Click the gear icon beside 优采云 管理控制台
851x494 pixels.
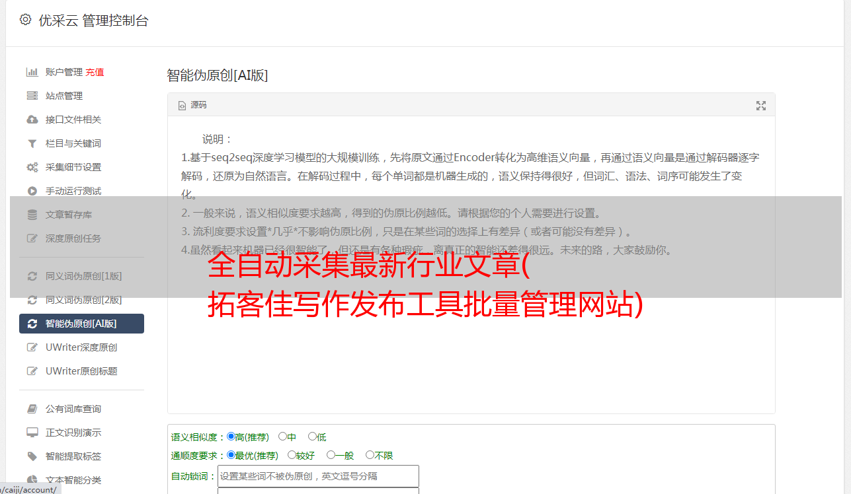[25, 20]
